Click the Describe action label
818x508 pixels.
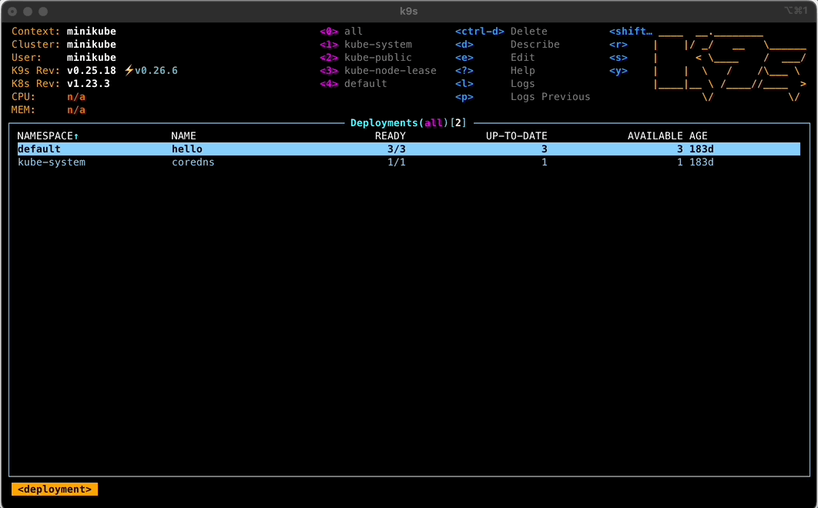535,45
